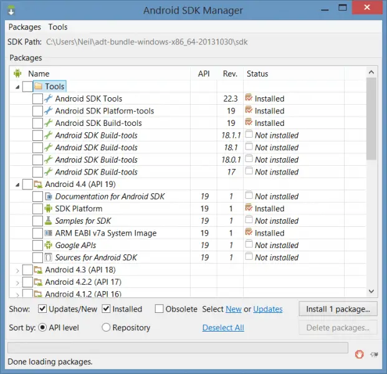The image size is (387, 374).
Task: Click the Samples for SDK flask icon
Action: click(x=48, y=221)
